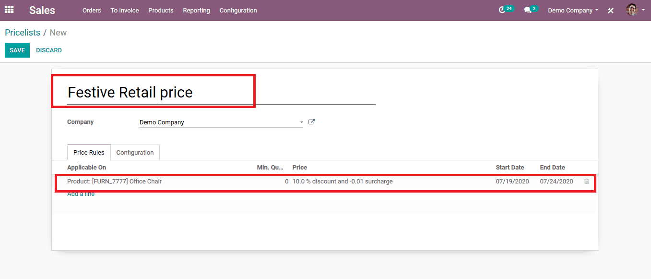Open the activities clock icon showing 24
651x279 pixels.
(x=506, y=10)
